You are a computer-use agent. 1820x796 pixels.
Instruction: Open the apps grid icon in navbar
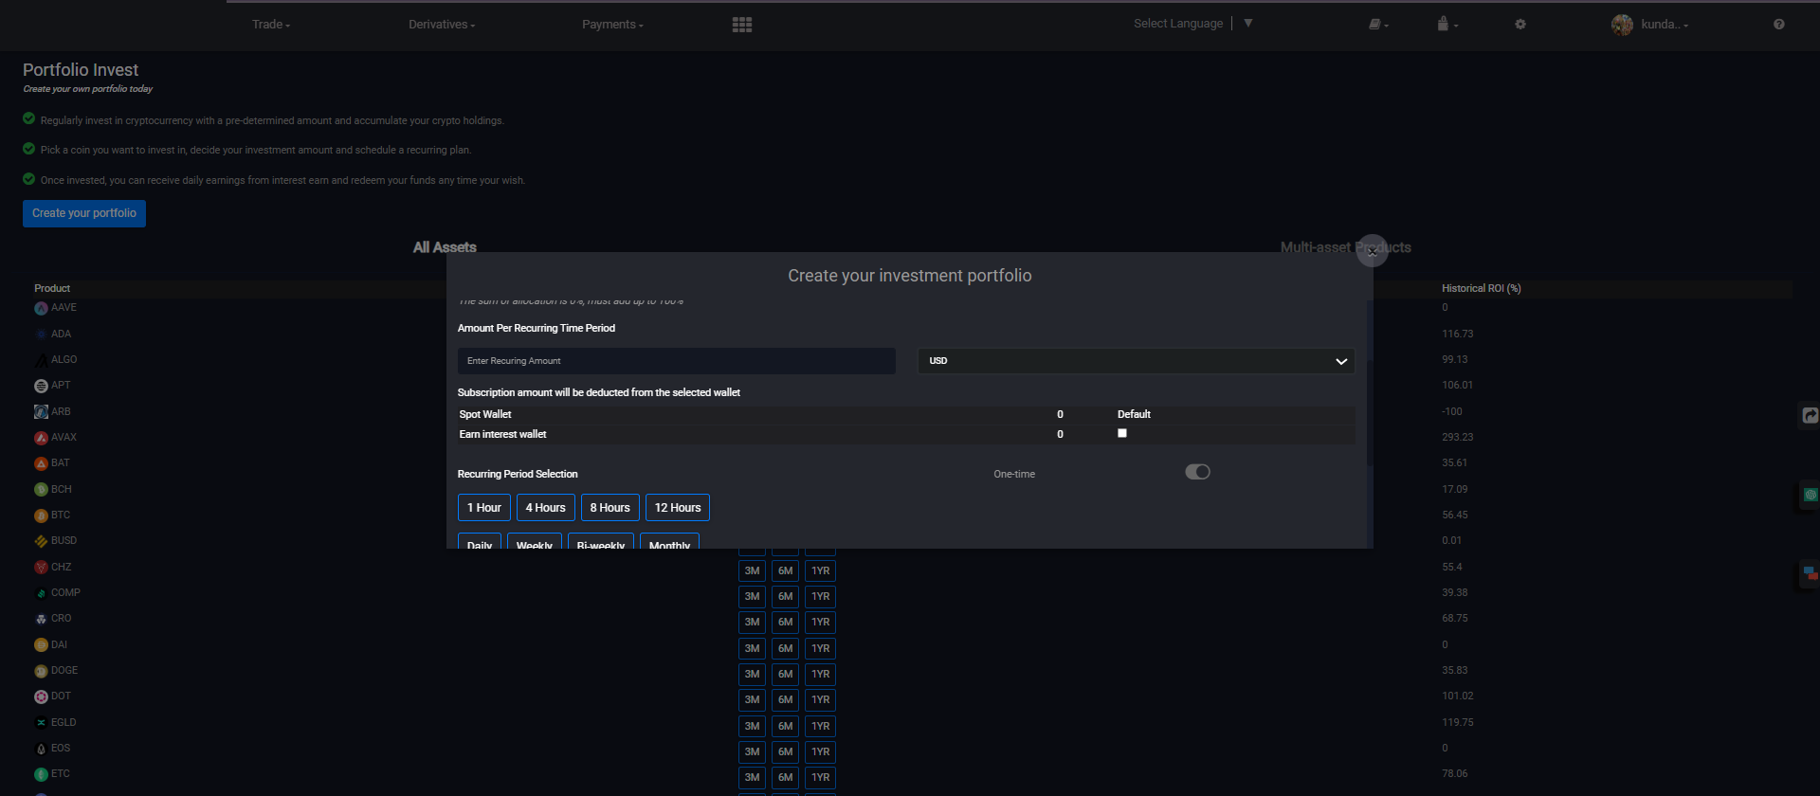click(741, 25)
